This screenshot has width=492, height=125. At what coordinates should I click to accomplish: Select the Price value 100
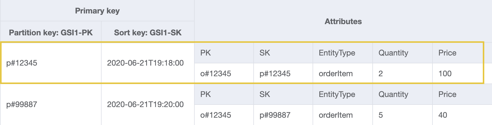tap(445, 74)
